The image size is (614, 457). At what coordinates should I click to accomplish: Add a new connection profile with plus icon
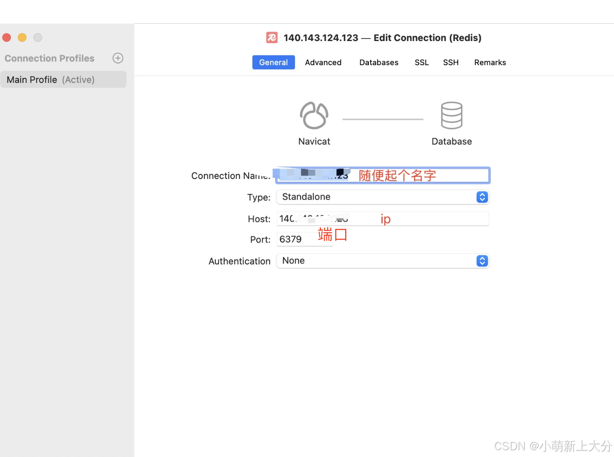point(118,58)
